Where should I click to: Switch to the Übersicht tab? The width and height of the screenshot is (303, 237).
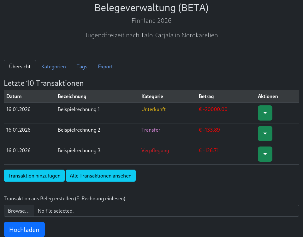(x=20, y=67)
